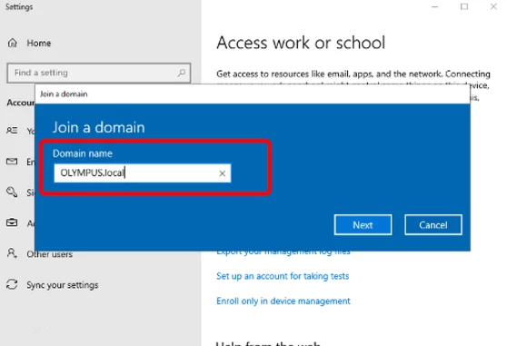The image size is (507, 346).
Task: Click the Access work or school heading
Action: click(301, 43)
